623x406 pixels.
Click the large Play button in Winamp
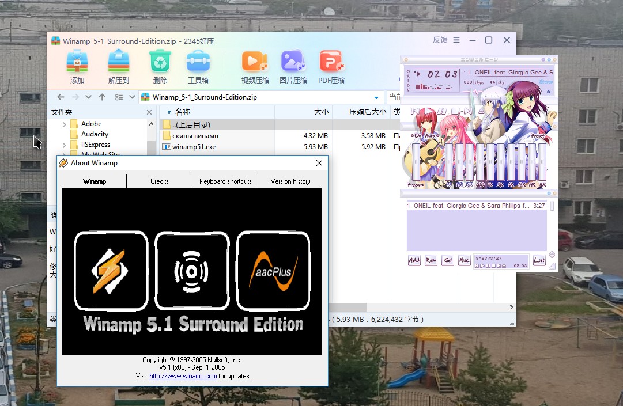coord(428,111)
